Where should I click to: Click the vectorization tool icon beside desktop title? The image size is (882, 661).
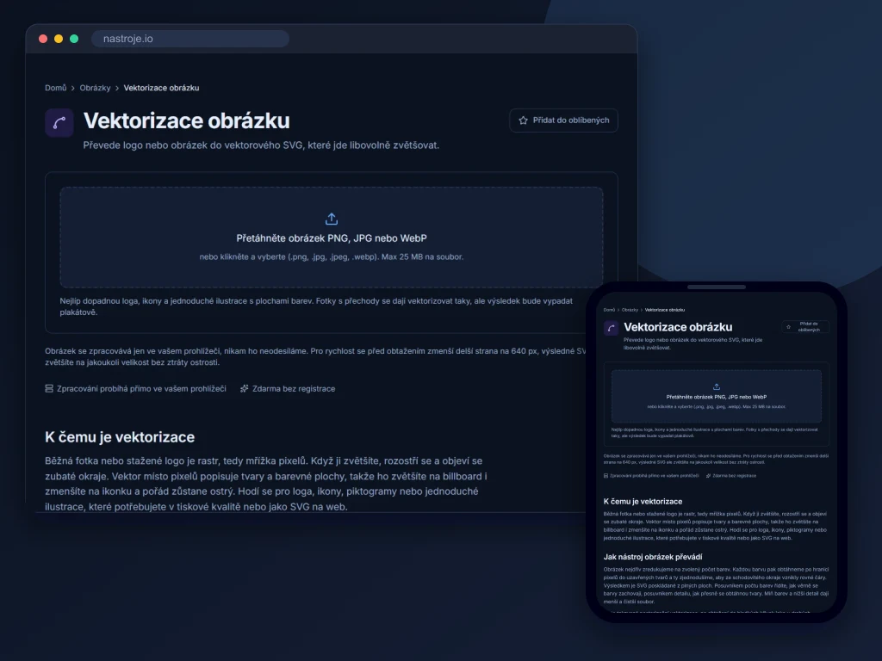[59, 122]
